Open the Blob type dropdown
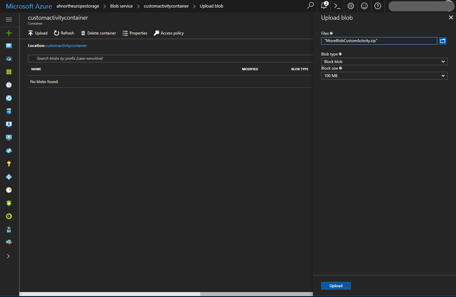 pos(384,62)
